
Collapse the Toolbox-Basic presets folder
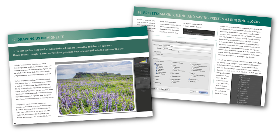[237, 75]
